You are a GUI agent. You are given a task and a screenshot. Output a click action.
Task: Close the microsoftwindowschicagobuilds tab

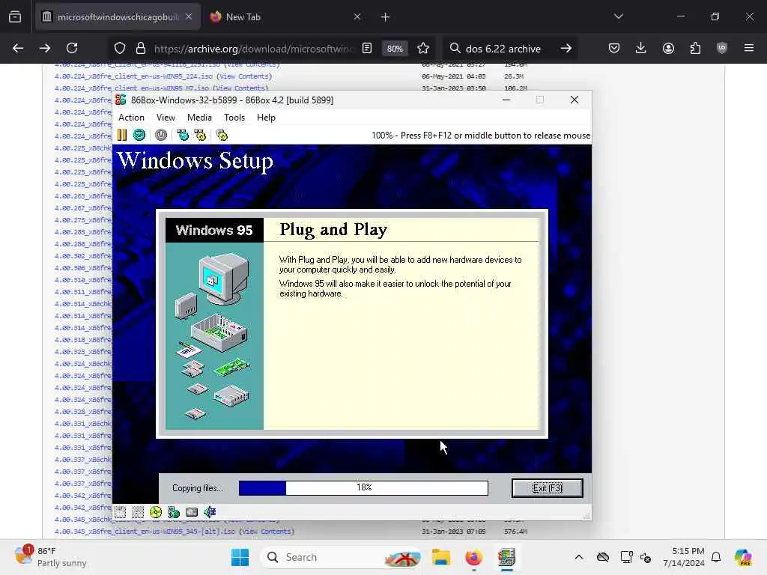189,17
